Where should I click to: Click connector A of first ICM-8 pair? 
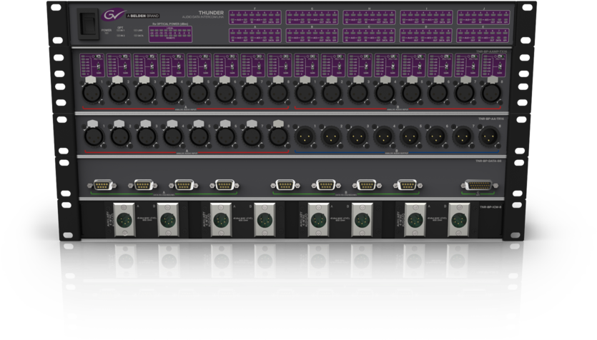click(124, 220)
